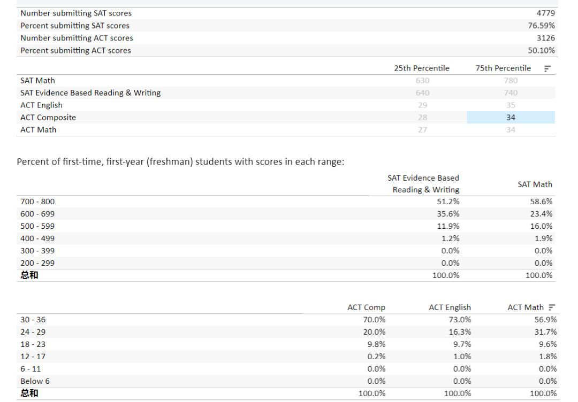Click the 58.6% SAT Math value
Viewport: 578px width, 402px height.
[x=542, y=202]
